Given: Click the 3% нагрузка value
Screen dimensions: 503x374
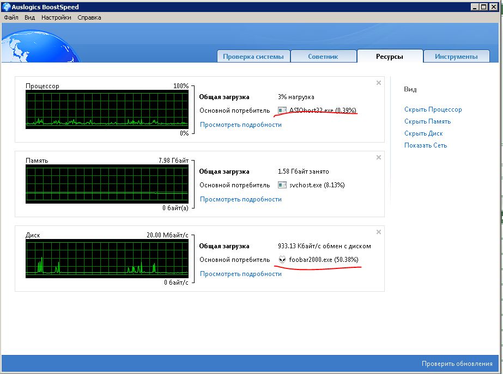Looking at the screenshot, I should point(296,97).
